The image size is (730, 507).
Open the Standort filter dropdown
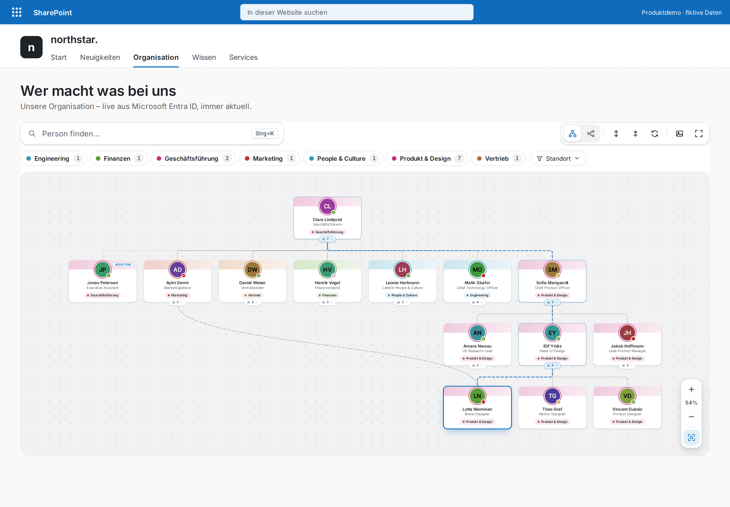click(558, 158)
